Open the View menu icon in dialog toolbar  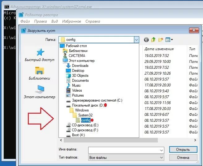coord(168,40)
